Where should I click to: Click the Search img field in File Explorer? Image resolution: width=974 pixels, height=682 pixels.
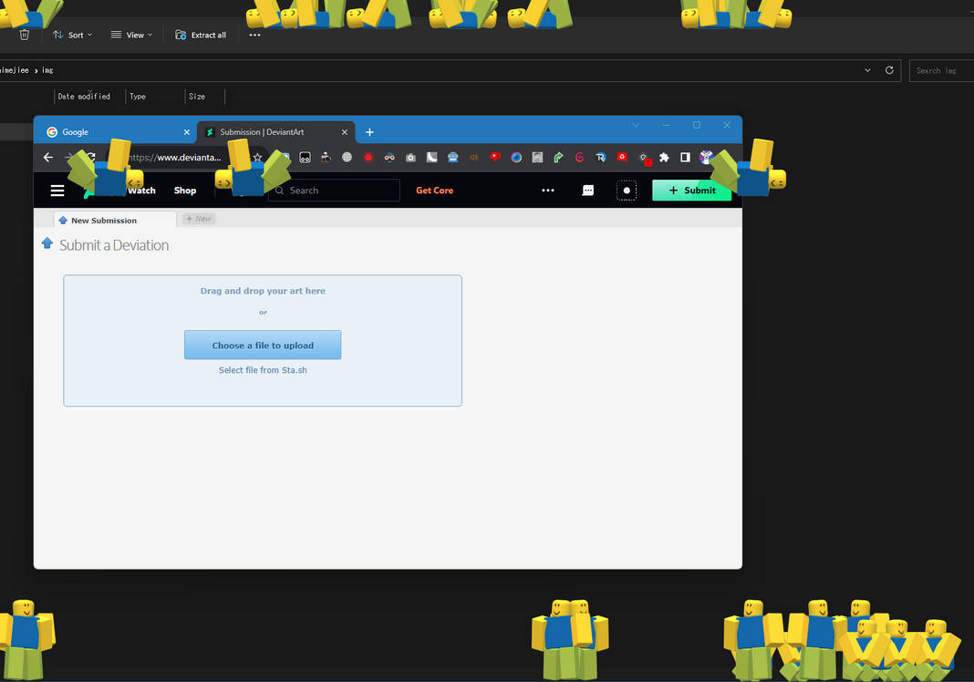click(x=941, y=71)
